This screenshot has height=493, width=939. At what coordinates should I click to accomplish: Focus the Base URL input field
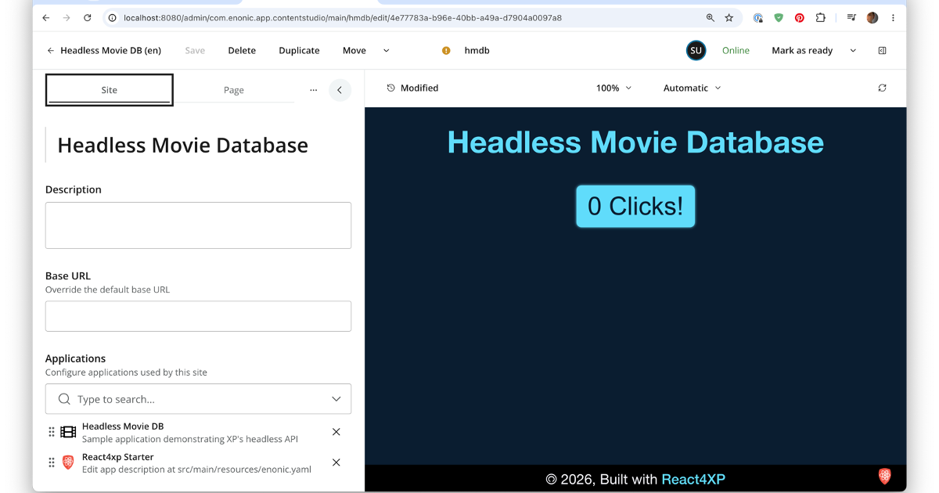(x=198, y=316)
